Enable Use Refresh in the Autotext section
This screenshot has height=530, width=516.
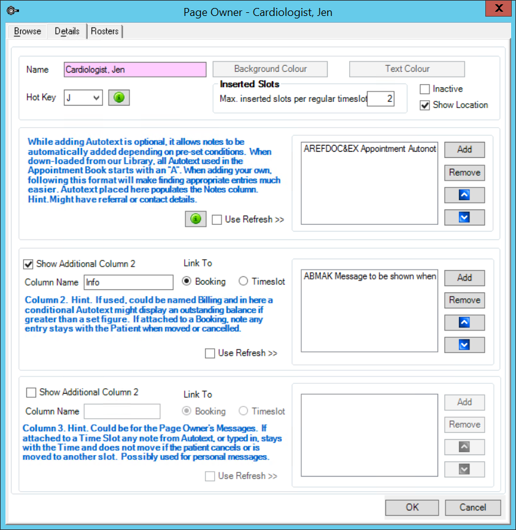tap(217, 220)
